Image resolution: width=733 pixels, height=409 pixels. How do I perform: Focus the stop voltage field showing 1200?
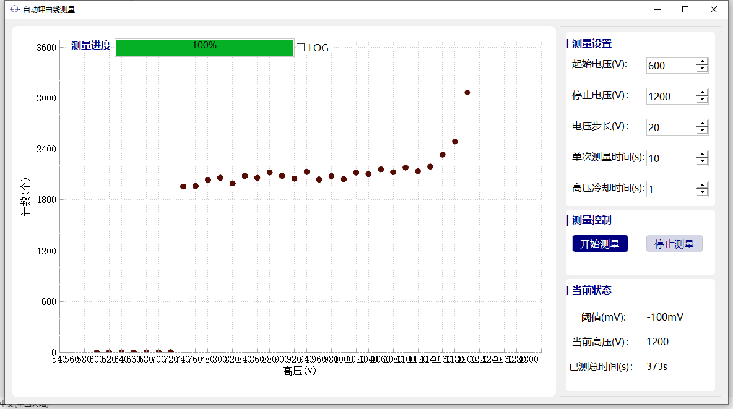pyautogui.click(x=671, y=97)
